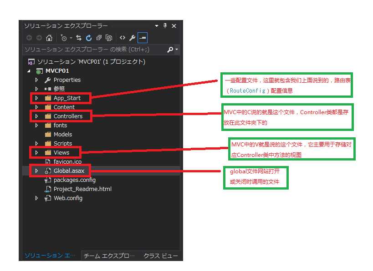373x271 pixels.
Task: Click the Views folder icon
Action: tap(48, 152)
